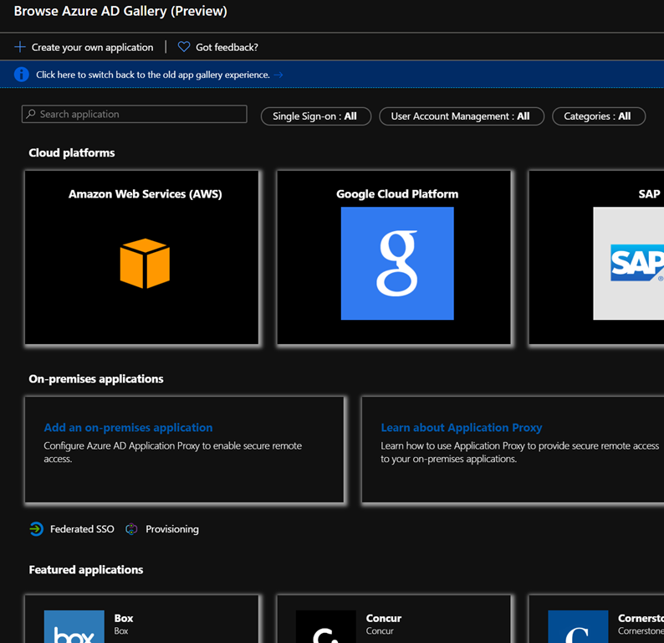Open the Got feedback? option
The height and width of the screenshot is (643, 664).
[227, 48]
